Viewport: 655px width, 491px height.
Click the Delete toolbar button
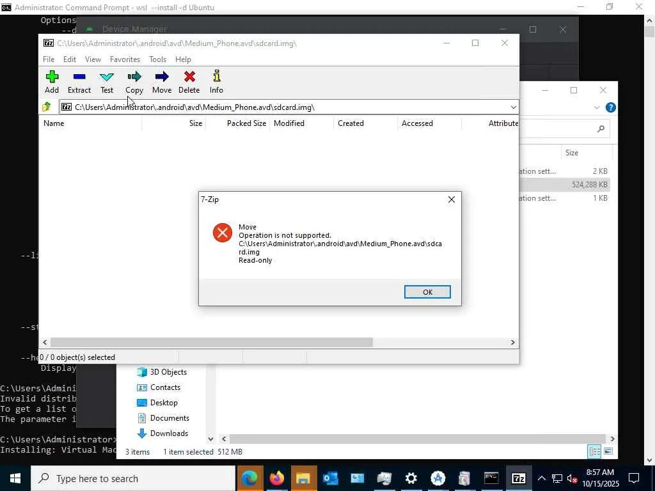pyautogui.click(x=189, y=82)
